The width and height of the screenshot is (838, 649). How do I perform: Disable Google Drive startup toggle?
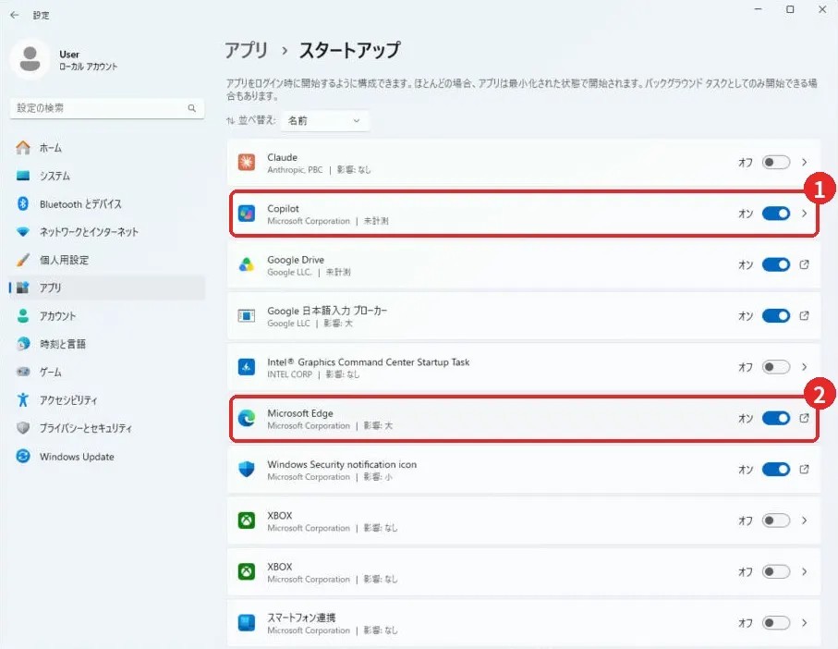[x=776, y=264]
